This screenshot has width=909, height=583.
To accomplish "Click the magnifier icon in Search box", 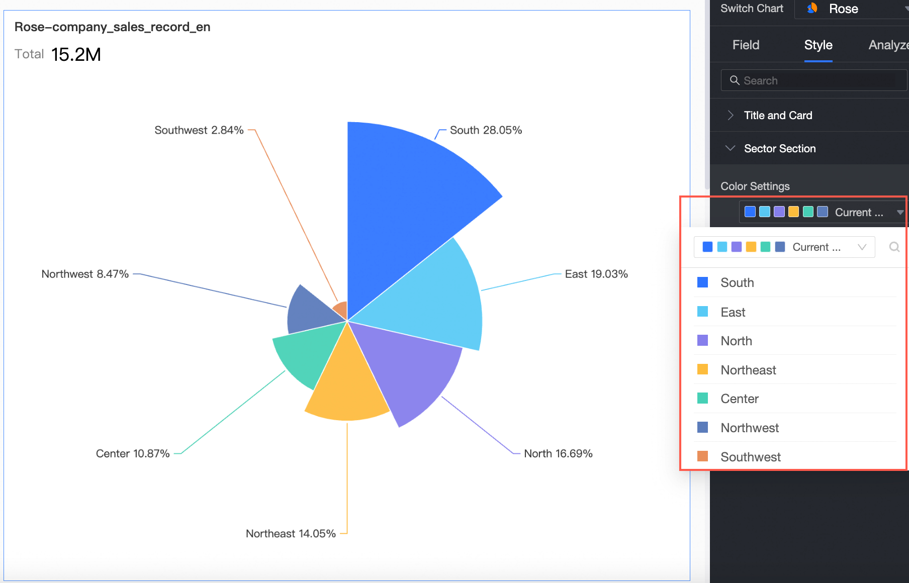I will [735, 80].
